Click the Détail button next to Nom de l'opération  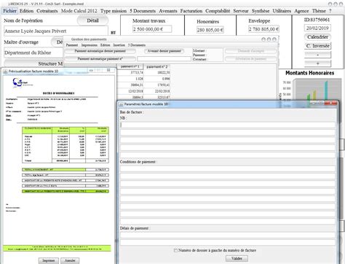click(x=92, y=20)
